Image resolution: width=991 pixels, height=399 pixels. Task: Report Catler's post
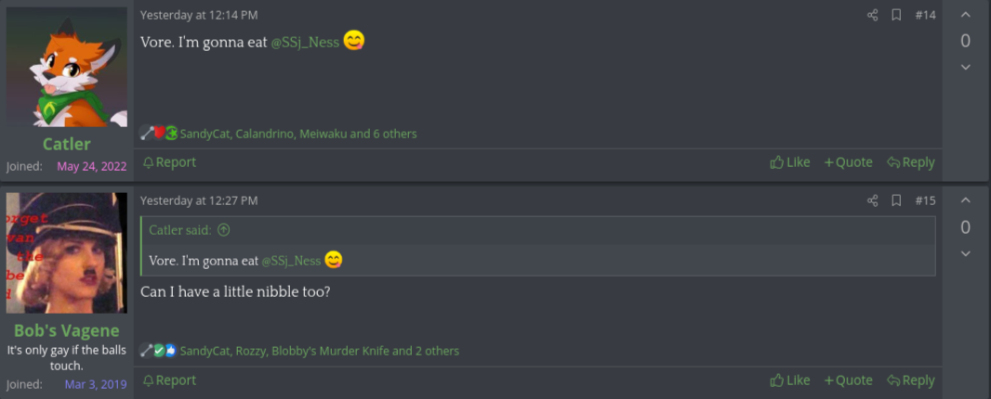[169, 162]
